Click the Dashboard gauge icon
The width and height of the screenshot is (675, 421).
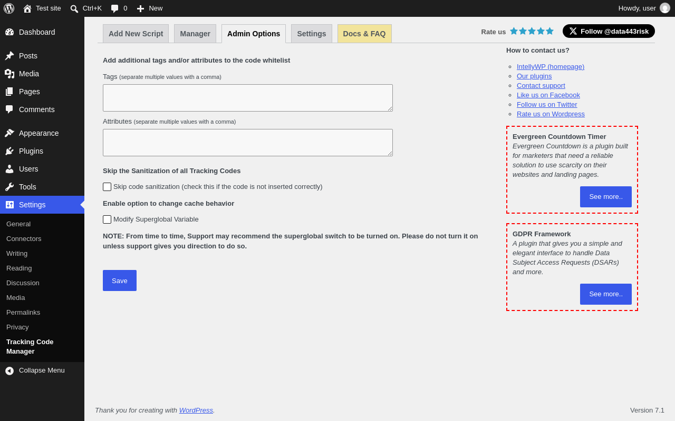pos(9,32)
